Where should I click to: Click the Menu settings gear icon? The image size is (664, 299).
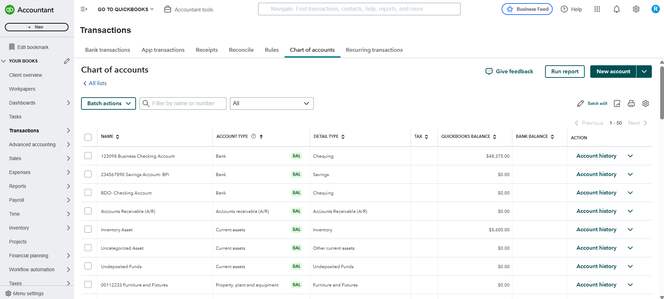(x=8, y=293)
